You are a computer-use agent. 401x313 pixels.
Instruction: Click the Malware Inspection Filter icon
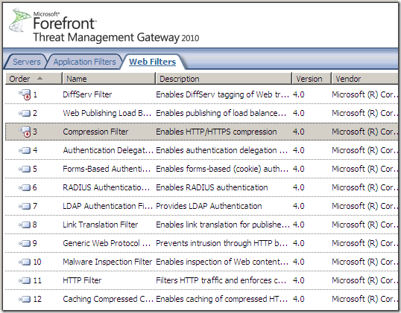(x=25, y=262)
